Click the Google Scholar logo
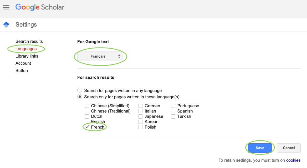Image resolution: width=307 pixels, height=168 pixels. (x=40, y=7)
